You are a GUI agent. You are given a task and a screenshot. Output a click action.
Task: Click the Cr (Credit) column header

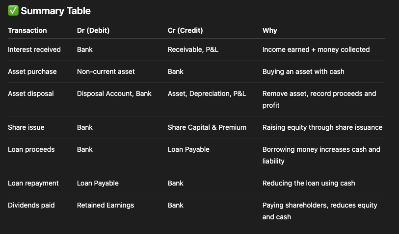tap(185, 30)
